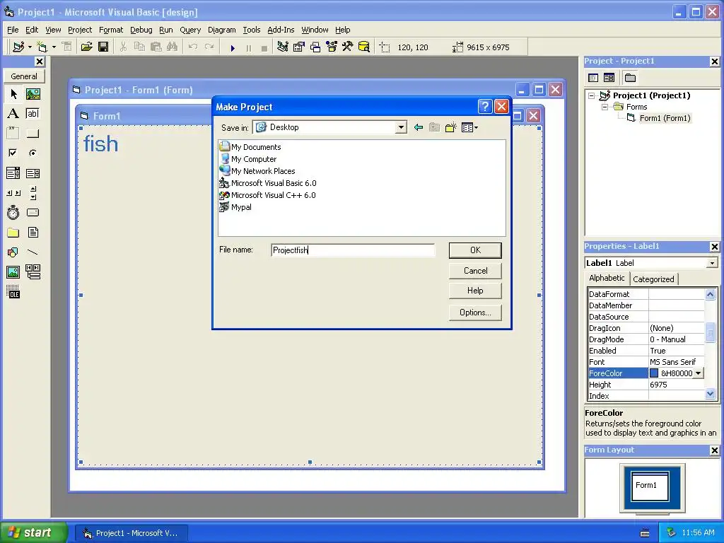This screenshot has height=543, width=724.
Task: Click the Help button in dialog
Action: click(475, 291)
